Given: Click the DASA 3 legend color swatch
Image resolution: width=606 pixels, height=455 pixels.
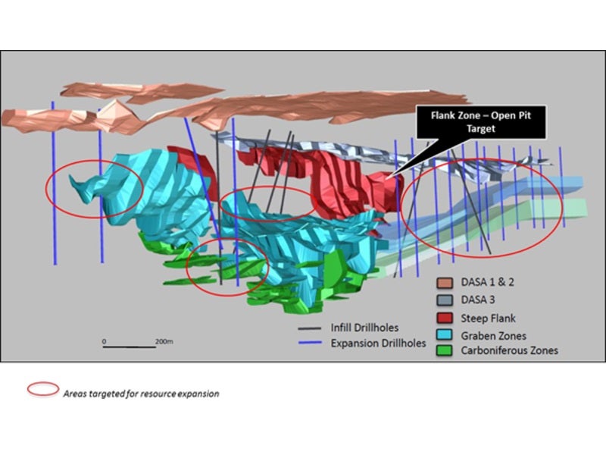Looking at the screenshot, I should (x=445, y=300).
